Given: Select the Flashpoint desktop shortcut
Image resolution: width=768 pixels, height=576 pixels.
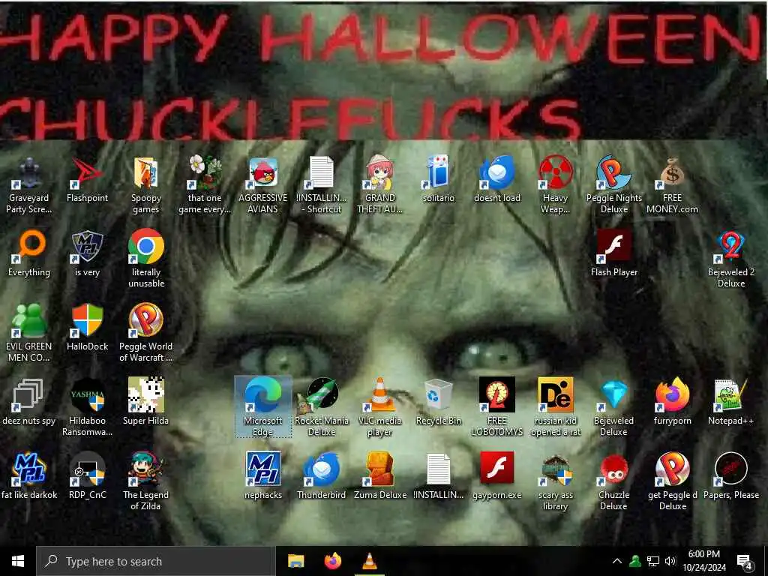Looking at the screenshot, I should pyautogui.click(x=87, y=180).
